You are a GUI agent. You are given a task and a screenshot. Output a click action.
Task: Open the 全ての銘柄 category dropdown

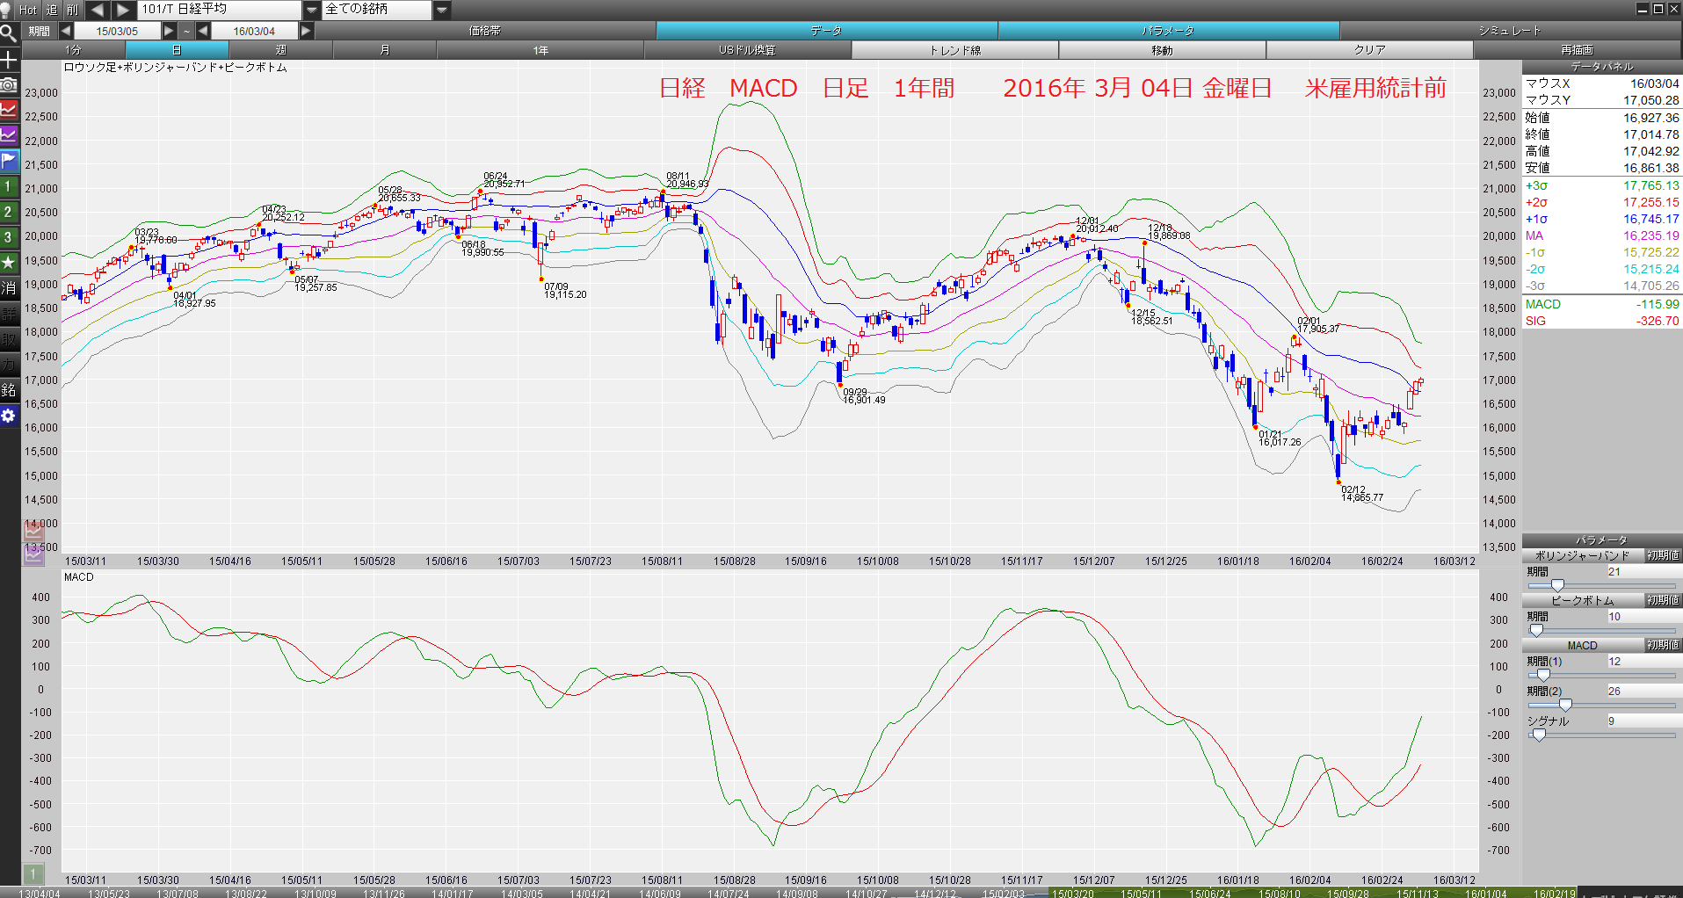[442, 10]
